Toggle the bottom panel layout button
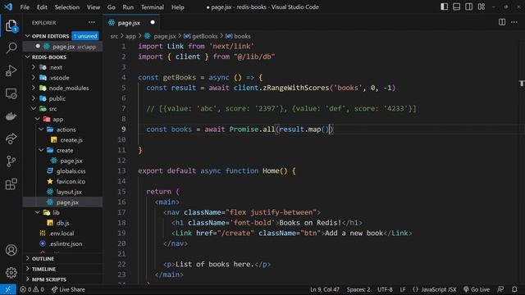Image resolution: width=525 pixels, height=295 pixels. click(456, 7)
